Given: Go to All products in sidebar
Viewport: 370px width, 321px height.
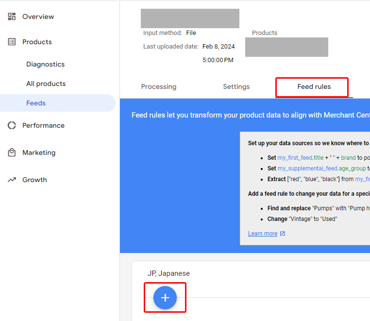Looking at the screenshot, I should (46, 84).
